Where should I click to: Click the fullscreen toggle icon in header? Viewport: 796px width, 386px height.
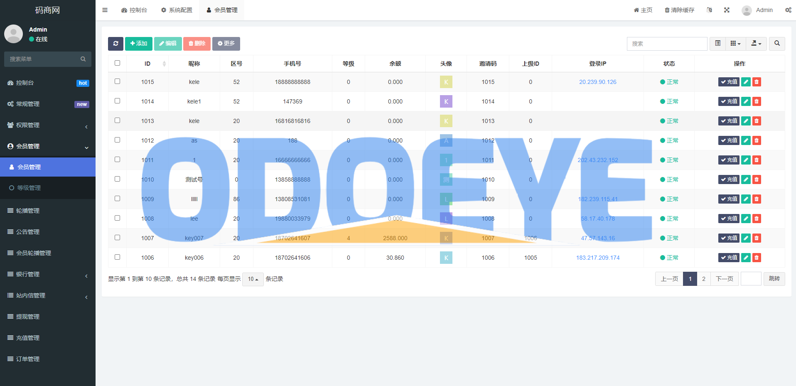tap(727, 10)
